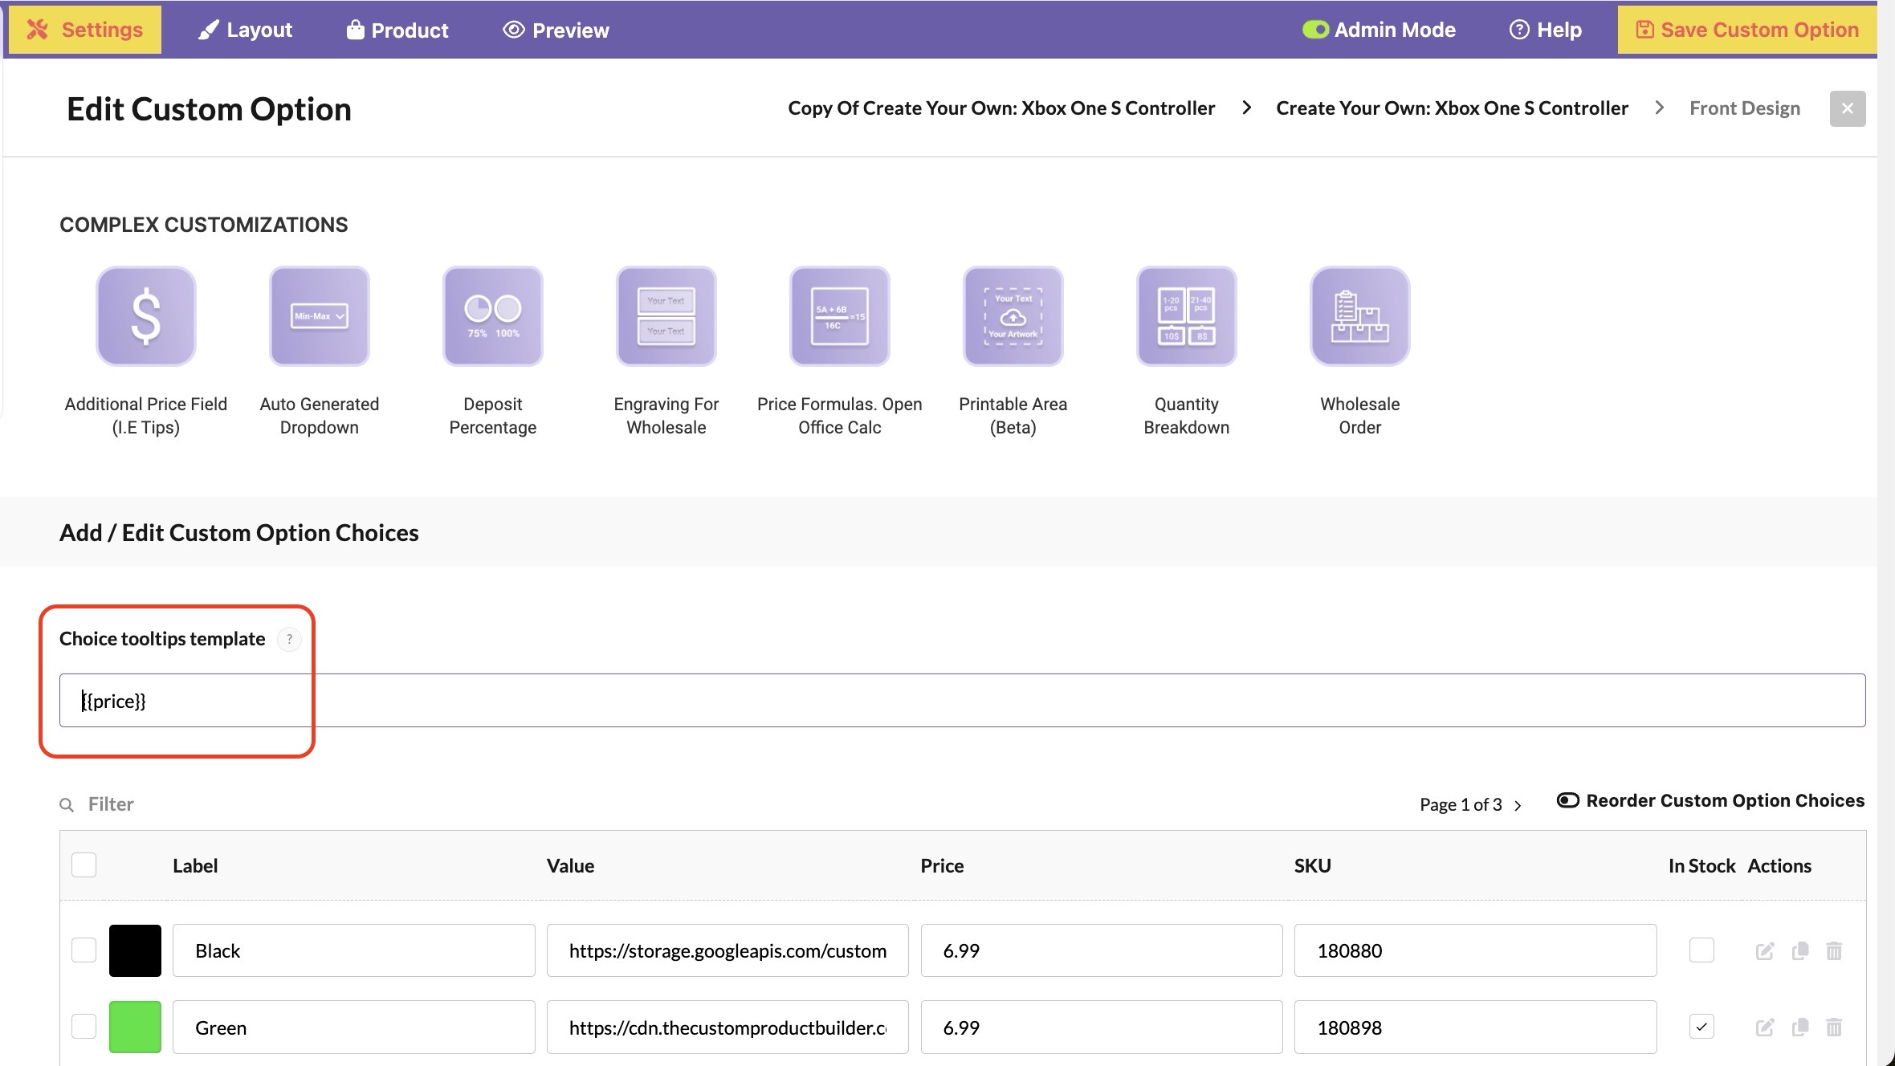Check the select-all checkbox in table header
Viewport: 1895px width, 1066px height.
pyautogui.click(x=84, y=865)
